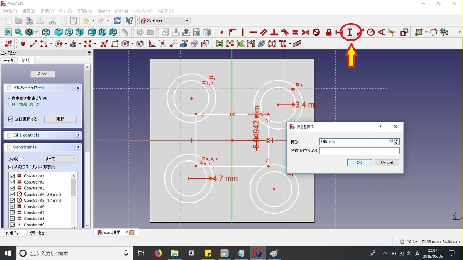Uncheck the Constraint7 checkbox

(12, 213)
